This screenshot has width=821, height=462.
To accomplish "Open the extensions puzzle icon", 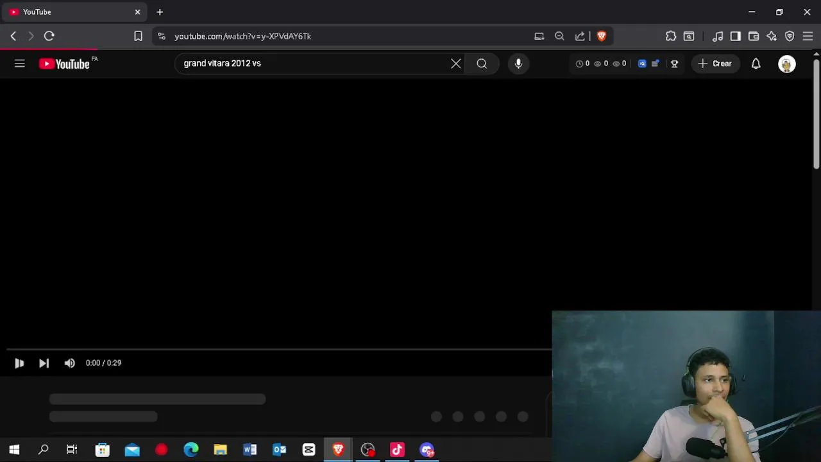I will coord(671,37).
